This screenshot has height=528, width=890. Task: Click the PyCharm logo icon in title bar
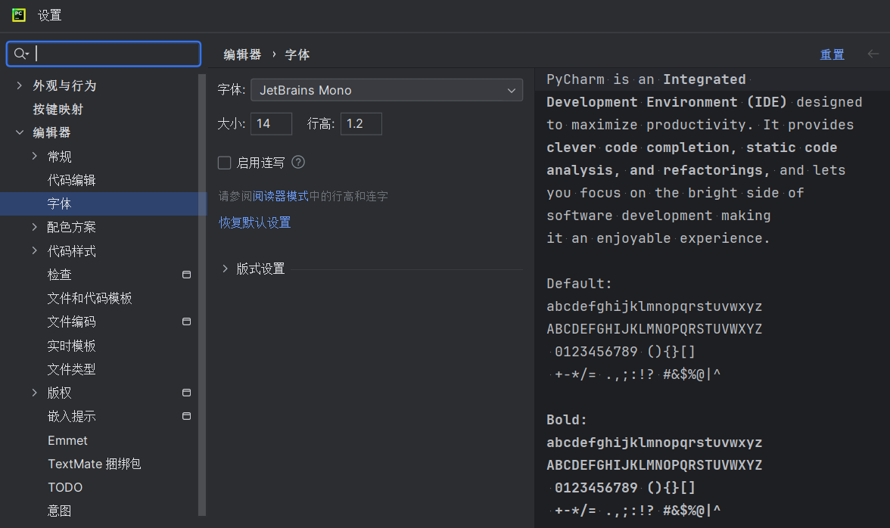19,15
